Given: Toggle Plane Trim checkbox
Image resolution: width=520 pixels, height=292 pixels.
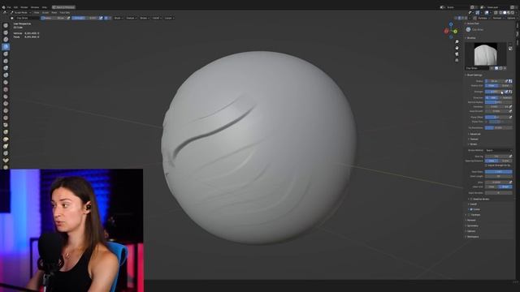Looking at the screenshot, I should (x=487, y=122).
